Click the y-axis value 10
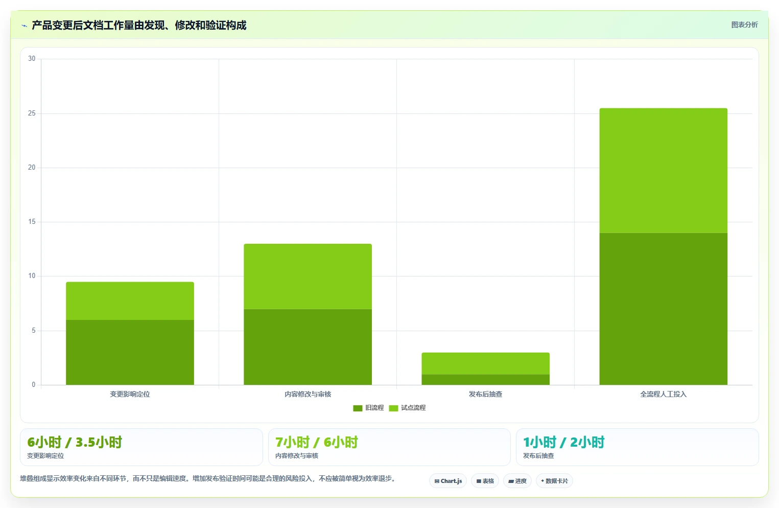This screenshot has height=508, width=779. coord(32,276)
